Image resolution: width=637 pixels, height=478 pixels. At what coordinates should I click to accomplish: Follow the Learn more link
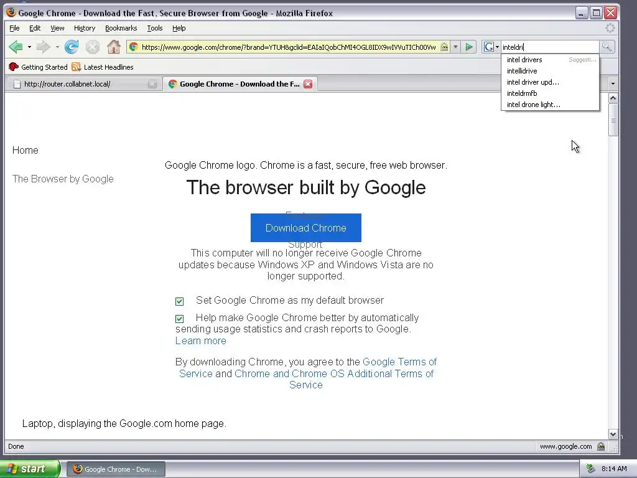(201, 340)
